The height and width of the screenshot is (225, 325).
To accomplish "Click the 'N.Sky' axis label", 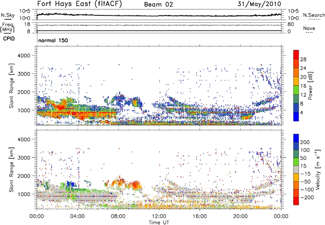I will [8, 15].
